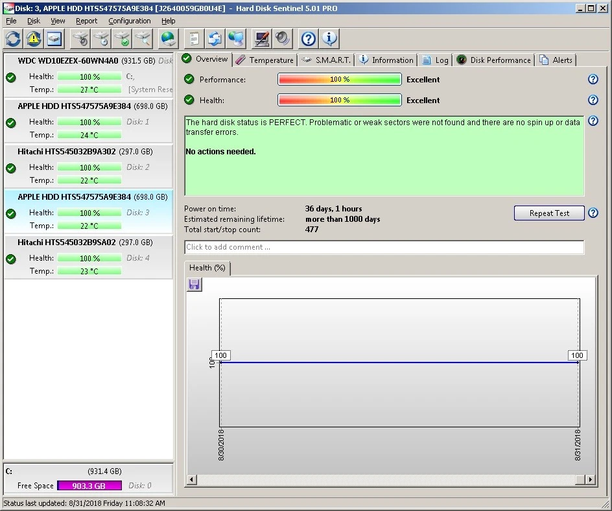Open the notepad report icon in toolbar
612x511 pixels.
pyautogui.click(x=193, y=39)
